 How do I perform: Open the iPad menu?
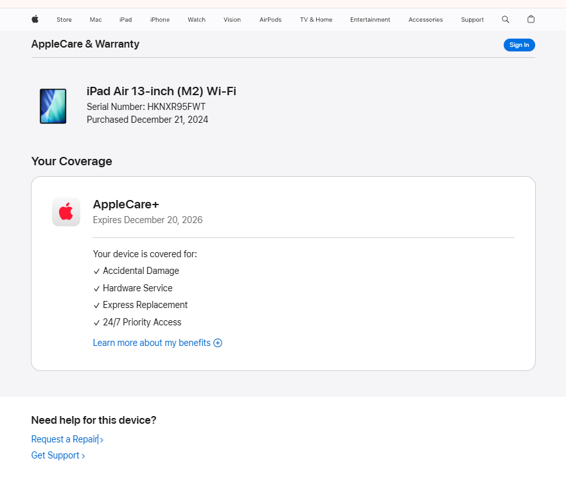point(126,19)
